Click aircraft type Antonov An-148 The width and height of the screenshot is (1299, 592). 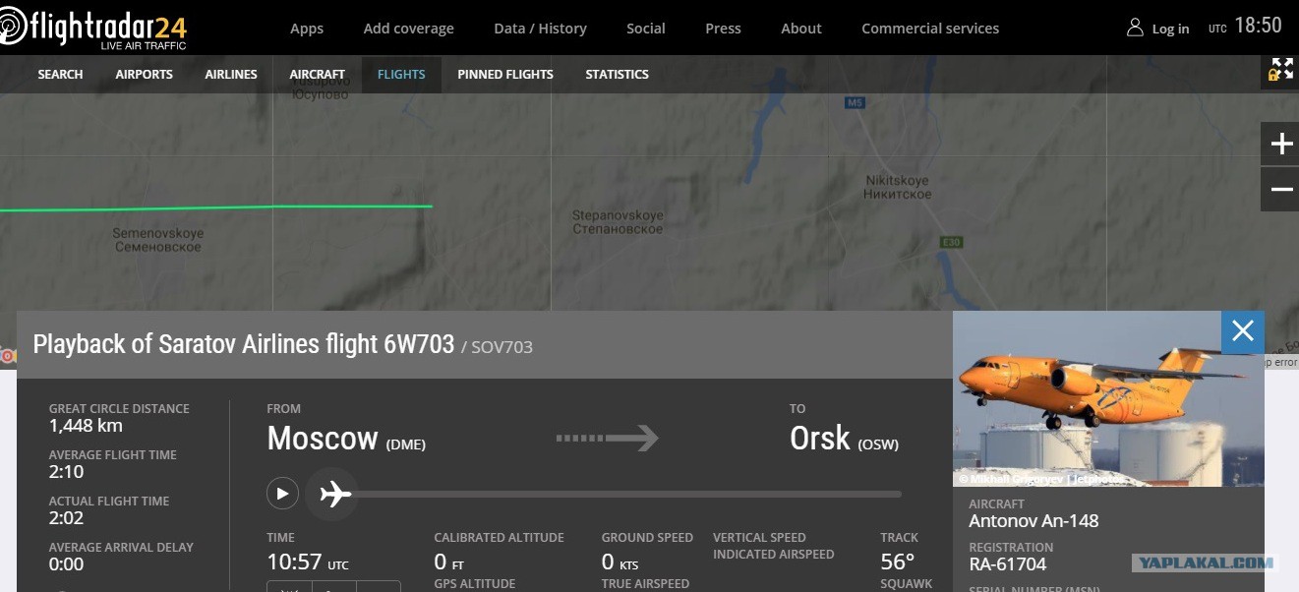click(1033, 520)
